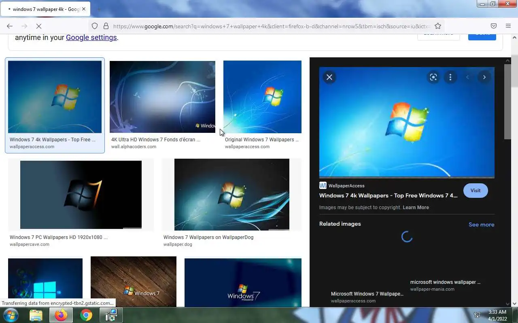Click wallpapercave.com source text
Image resolution: width=518 pixels, height=323 pixels.
pos(30,244)
